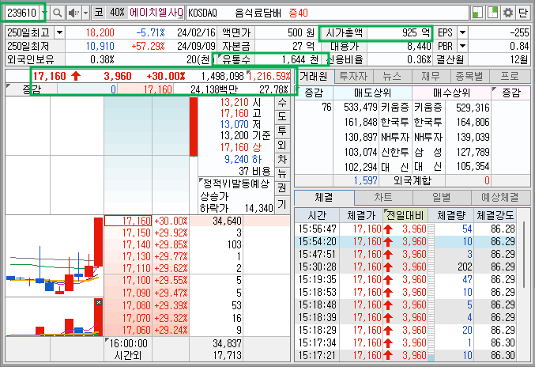Click the first green layout icon left of the gear
535x367 pixels.
coord(477,13)
